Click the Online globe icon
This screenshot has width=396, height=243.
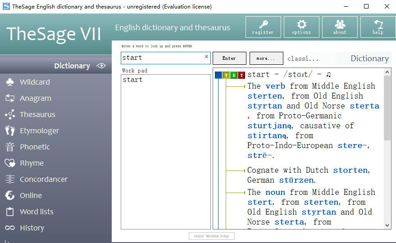pyautogui.click(x=10, y=195)
